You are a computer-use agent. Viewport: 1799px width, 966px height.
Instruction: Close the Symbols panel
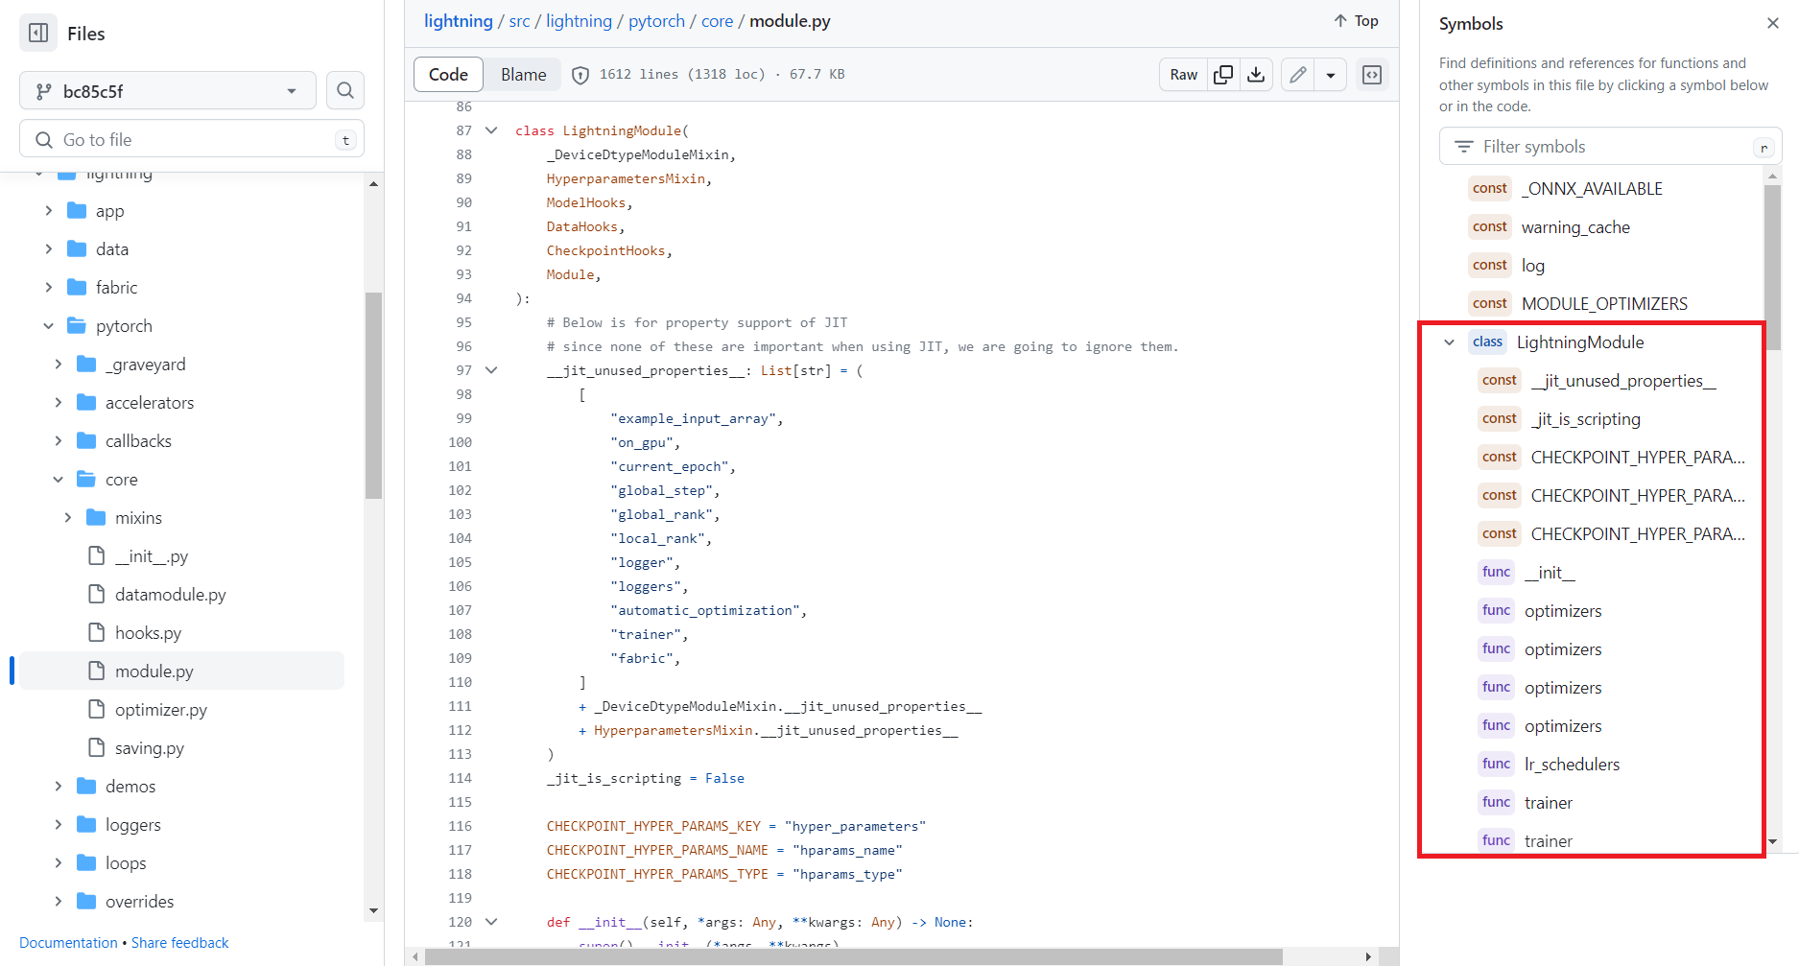[x=1772, y=23]
